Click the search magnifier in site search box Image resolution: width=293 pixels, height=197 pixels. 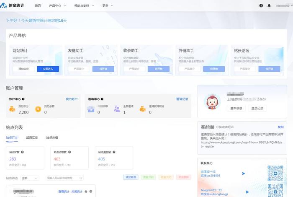click(81, 178)
